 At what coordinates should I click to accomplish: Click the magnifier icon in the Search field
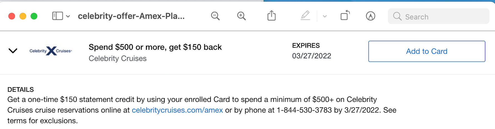[x=397, y=16]
